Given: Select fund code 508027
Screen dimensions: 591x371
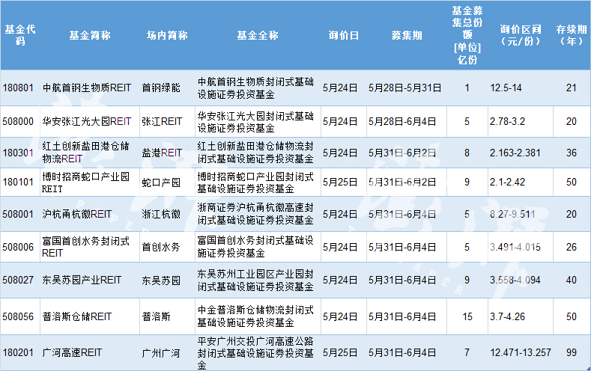Looking at the screenshot, I should coord(18,280).
